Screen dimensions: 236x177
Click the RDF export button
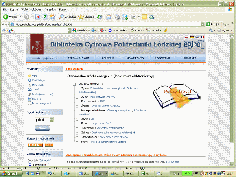pos(49,145)
